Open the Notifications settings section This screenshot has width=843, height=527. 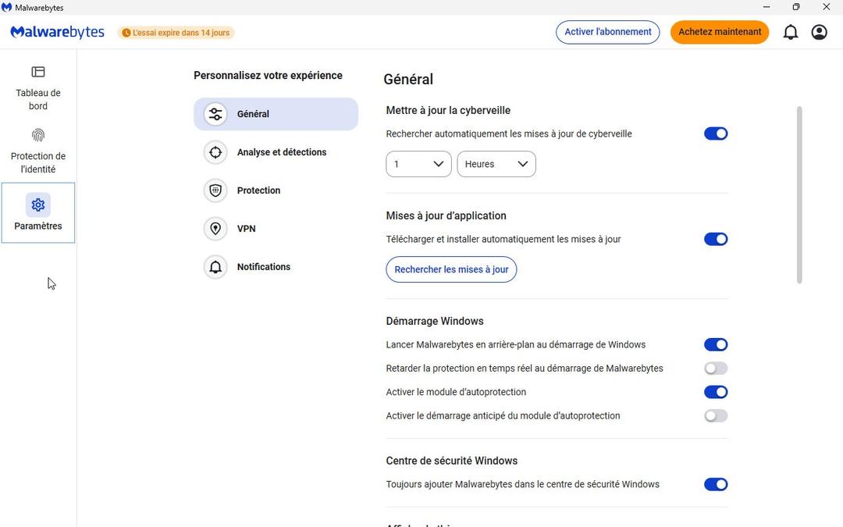click(x=263, y=267)
